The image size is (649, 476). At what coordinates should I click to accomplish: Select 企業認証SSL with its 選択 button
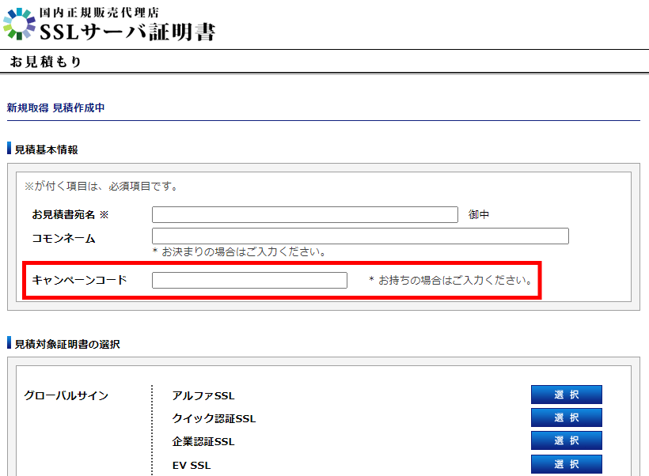[566, 440]
